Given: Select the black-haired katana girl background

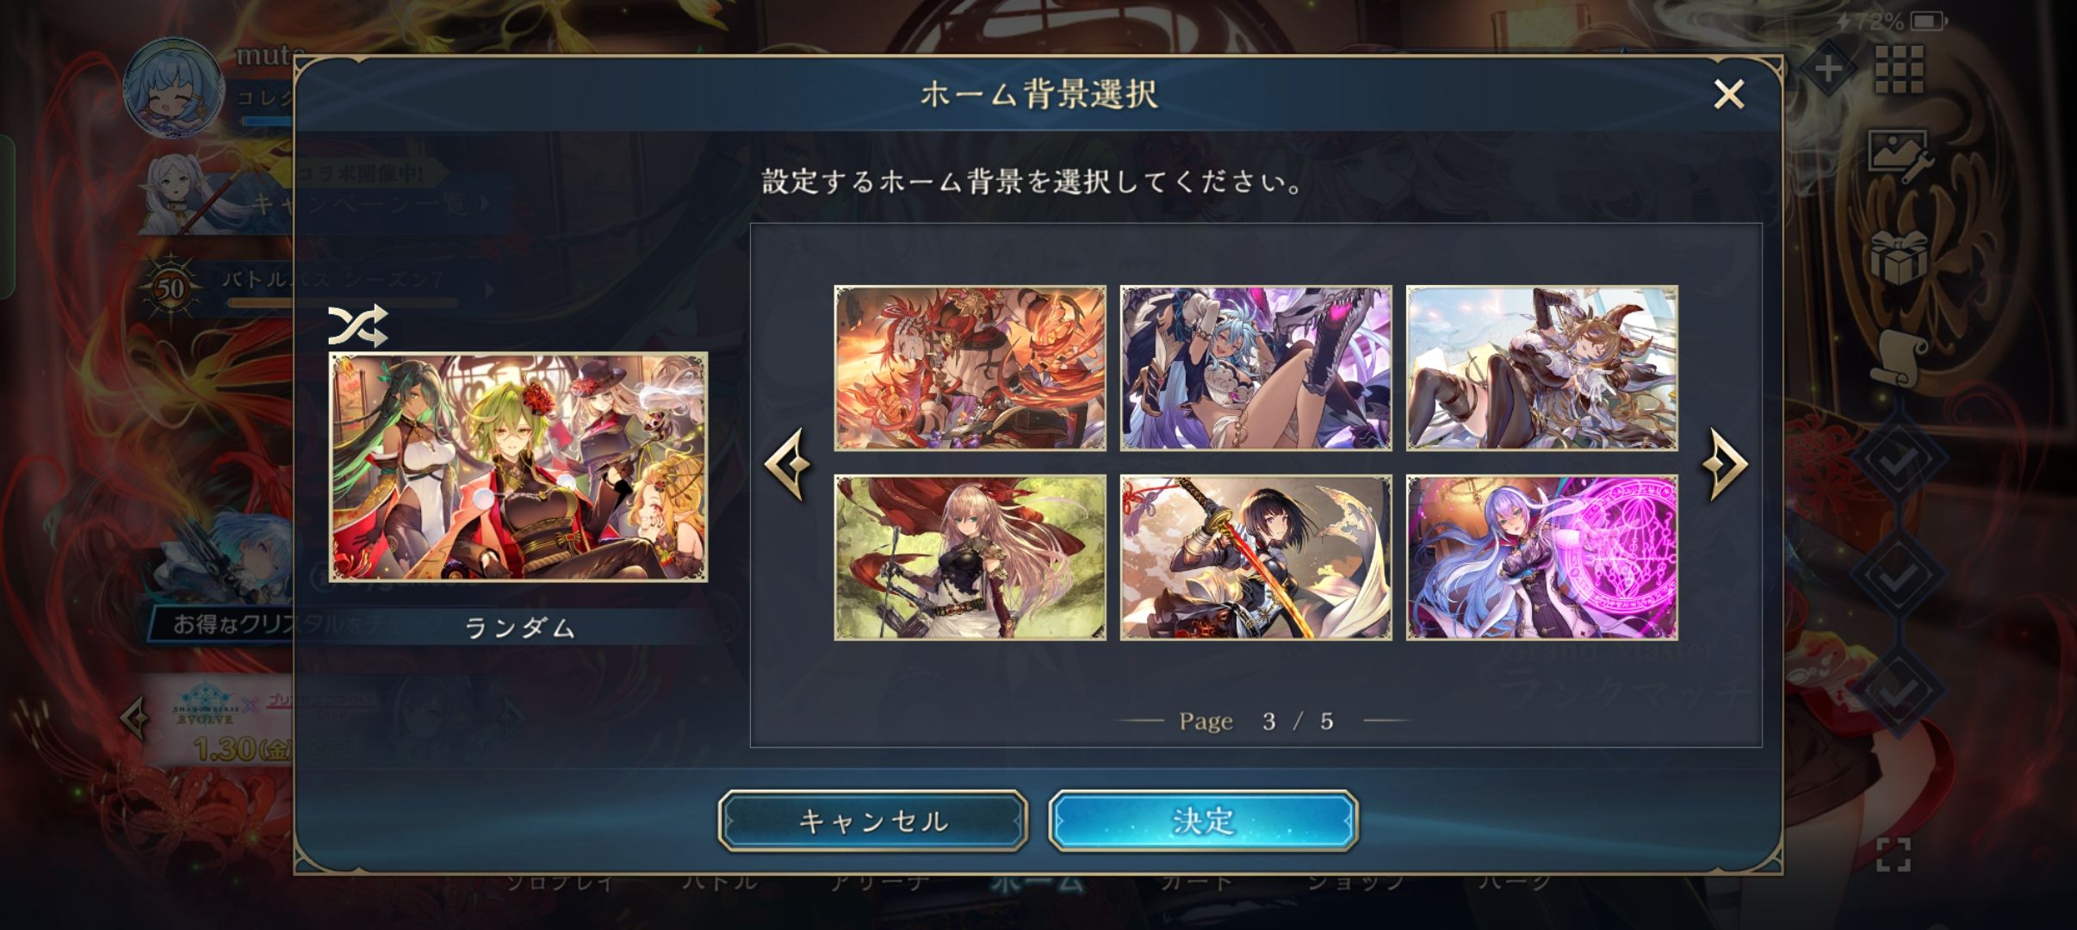Looking at the screenshot, I should coord(1256,558).
